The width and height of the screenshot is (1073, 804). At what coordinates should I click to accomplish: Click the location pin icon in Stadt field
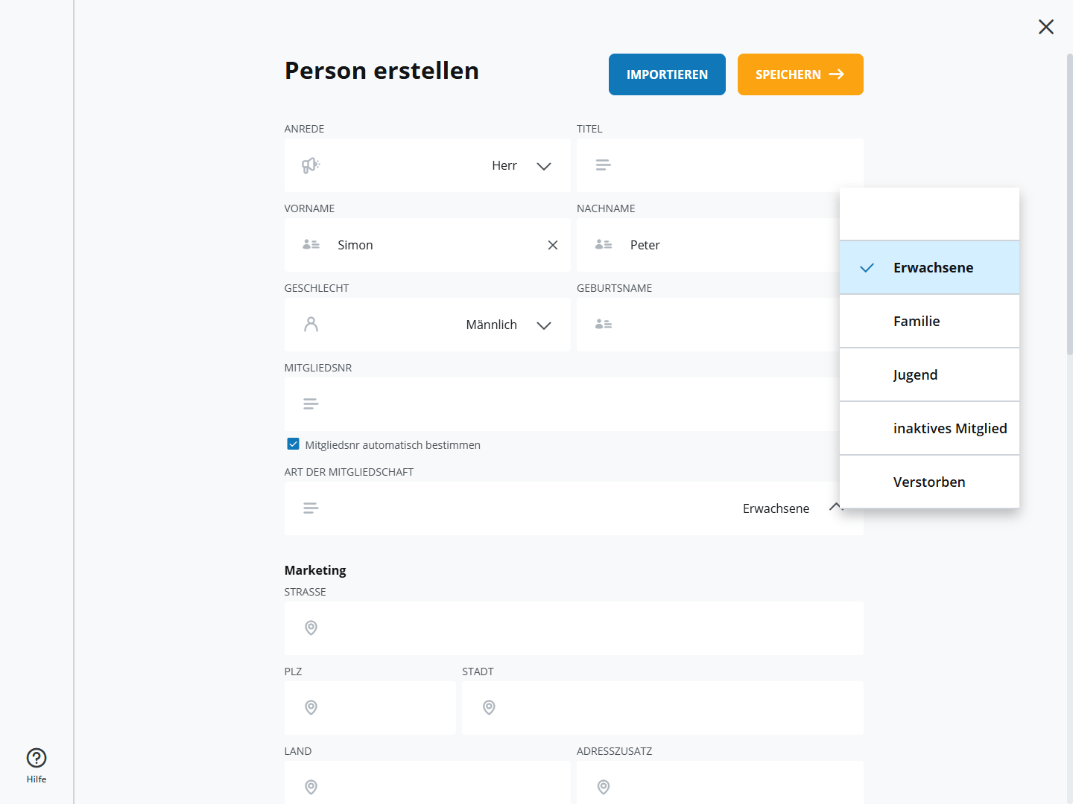tap(489, 707)
